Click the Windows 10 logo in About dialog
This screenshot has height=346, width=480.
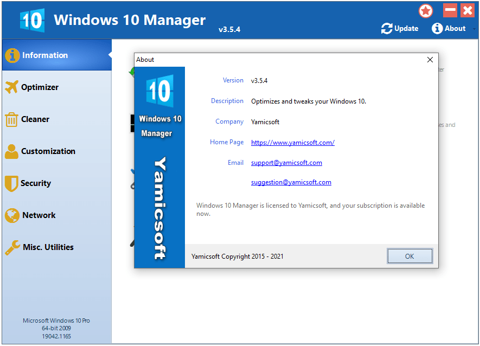(x=160, y=91)
